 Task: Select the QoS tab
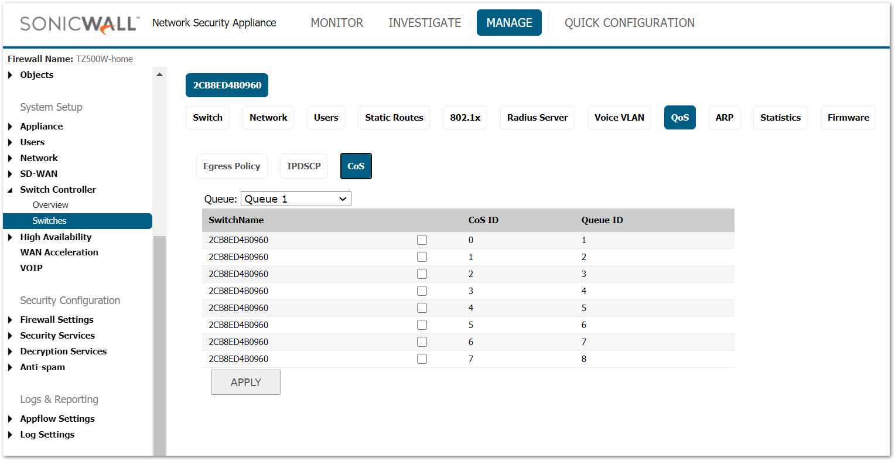(680, 117)
